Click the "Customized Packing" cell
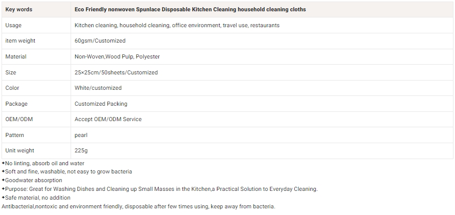The height and width of the screenshot is (215, 455). 100,104
